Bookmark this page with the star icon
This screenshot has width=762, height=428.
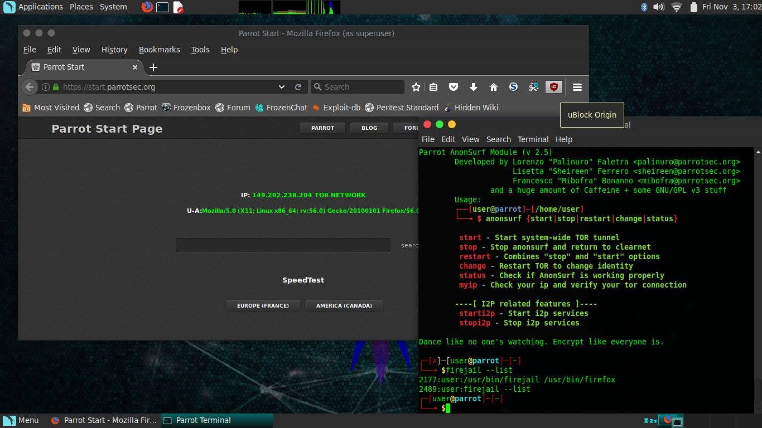pos(416,87)
